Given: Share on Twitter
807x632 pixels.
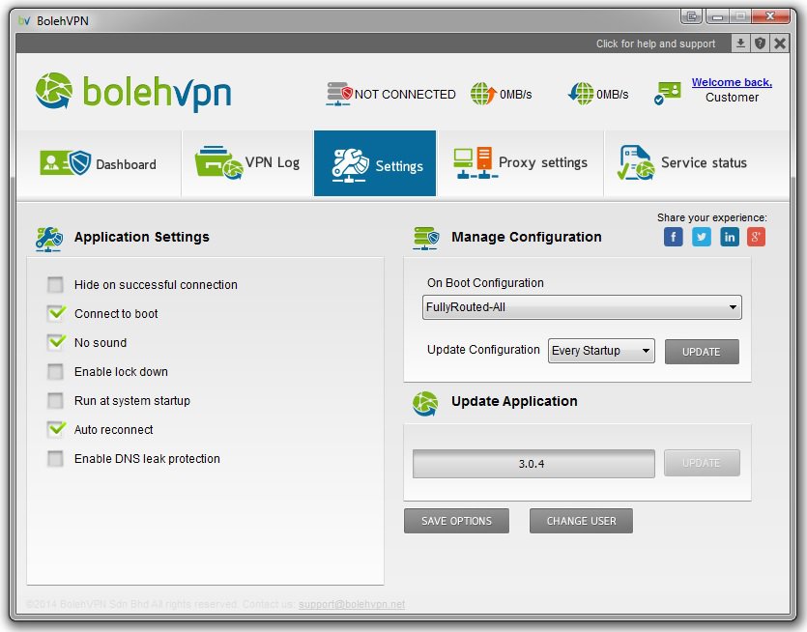Looking at the screenshot, I should [702, 238].
